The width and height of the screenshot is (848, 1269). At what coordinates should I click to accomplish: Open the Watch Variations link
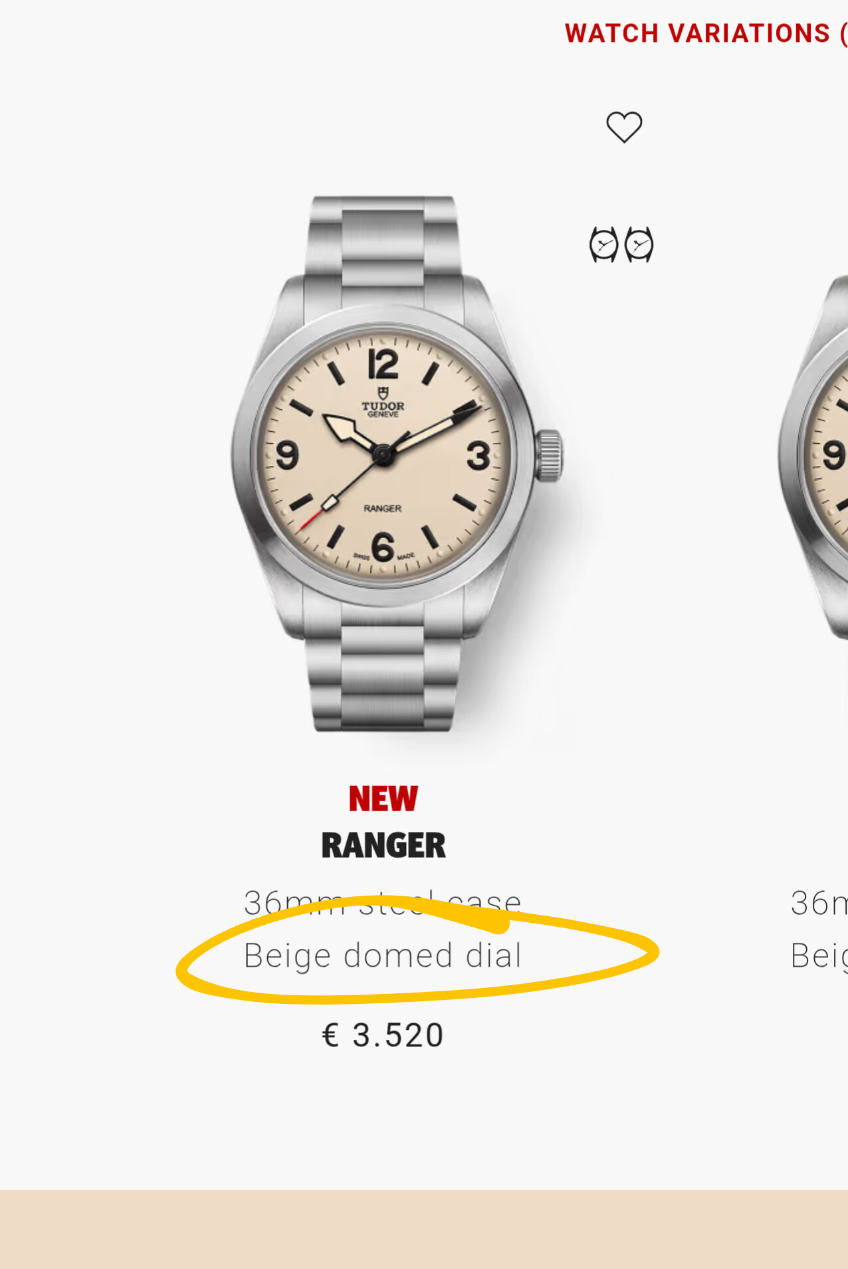click(x=706, y=33)
